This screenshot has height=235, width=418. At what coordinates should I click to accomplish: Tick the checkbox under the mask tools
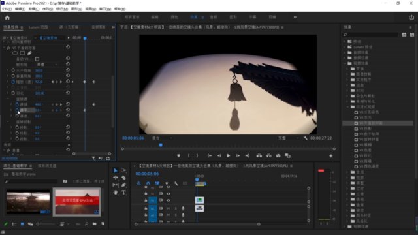tap(37, 59)
